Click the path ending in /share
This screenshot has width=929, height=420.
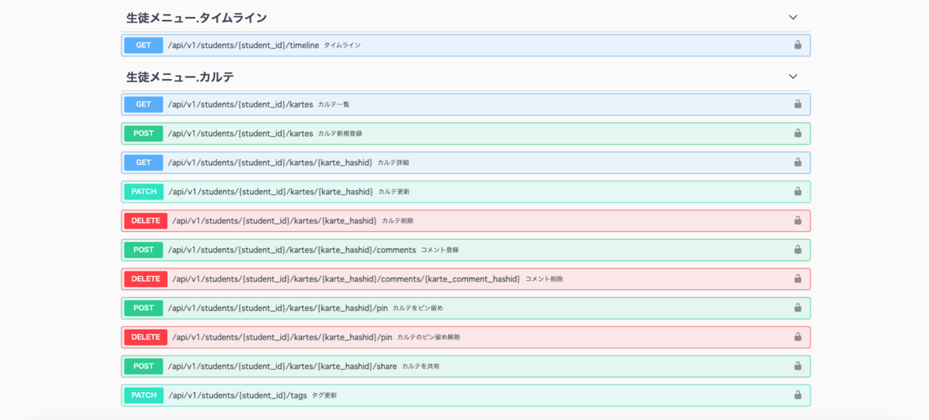283,366
